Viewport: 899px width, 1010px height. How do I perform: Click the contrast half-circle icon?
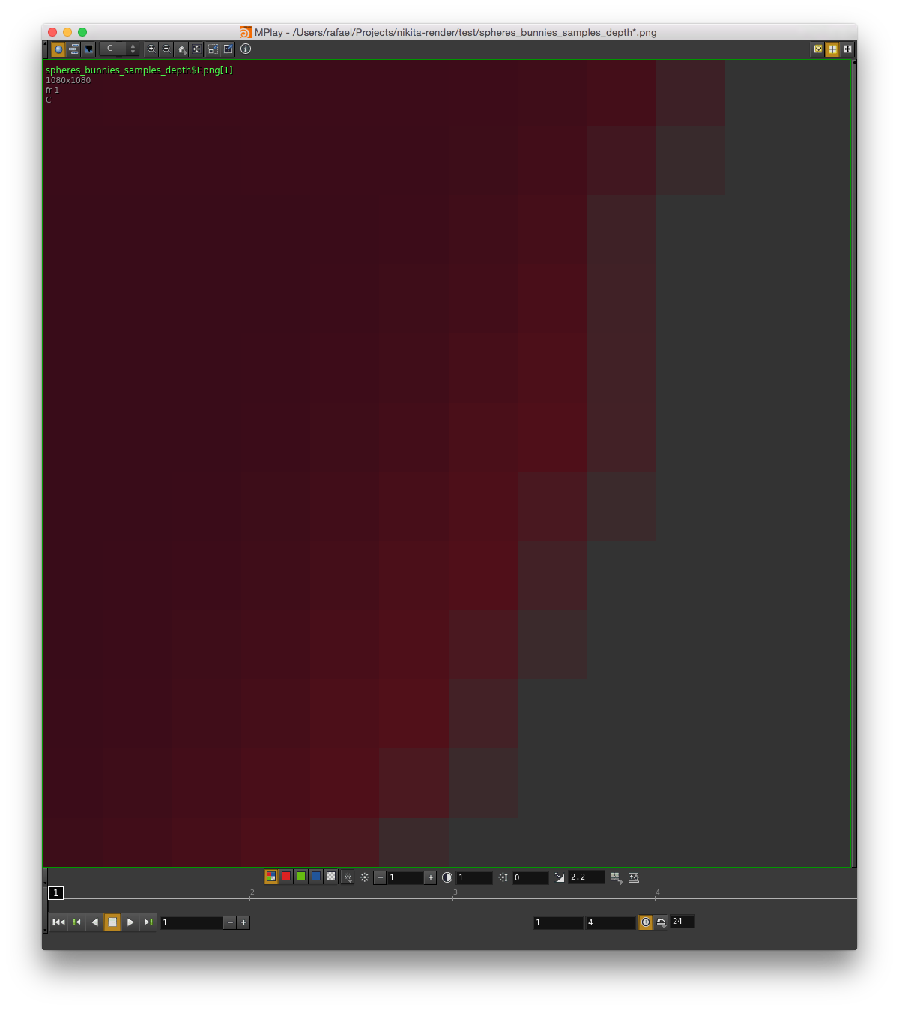447,877
